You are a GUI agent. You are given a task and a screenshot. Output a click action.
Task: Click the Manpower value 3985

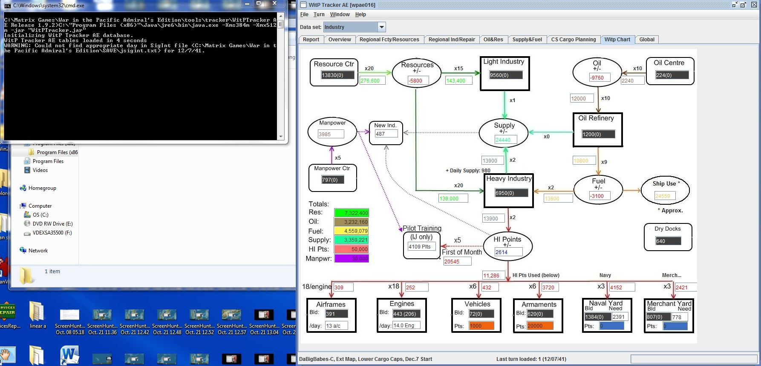click(x=331, y=134)
